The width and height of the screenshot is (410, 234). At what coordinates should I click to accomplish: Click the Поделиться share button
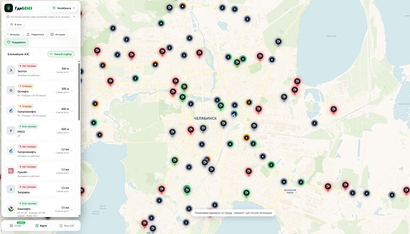tap(35, 35)
